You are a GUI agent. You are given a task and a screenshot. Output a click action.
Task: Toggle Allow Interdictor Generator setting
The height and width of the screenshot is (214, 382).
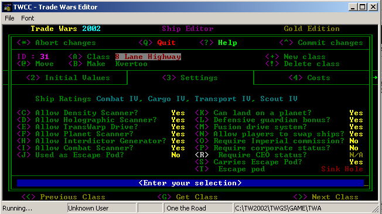[101, 141]
